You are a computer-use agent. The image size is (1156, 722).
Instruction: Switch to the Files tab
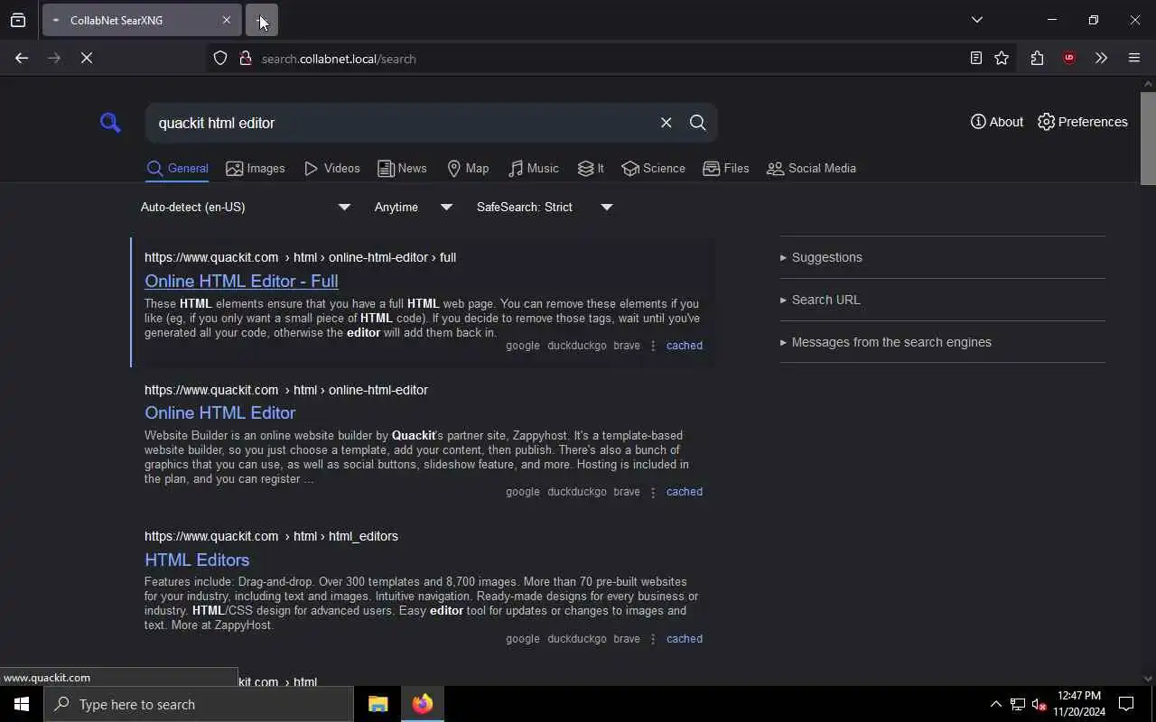point(726,169)
